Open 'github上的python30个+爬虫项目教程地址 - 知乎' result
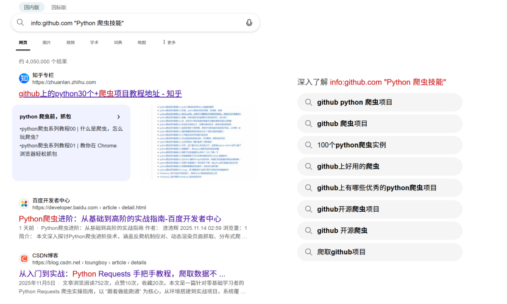 click(x=100, y=94)
